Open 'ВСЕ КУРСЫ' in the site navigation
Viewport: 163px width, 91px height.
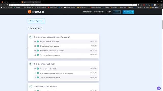click(x=87, y=12)
